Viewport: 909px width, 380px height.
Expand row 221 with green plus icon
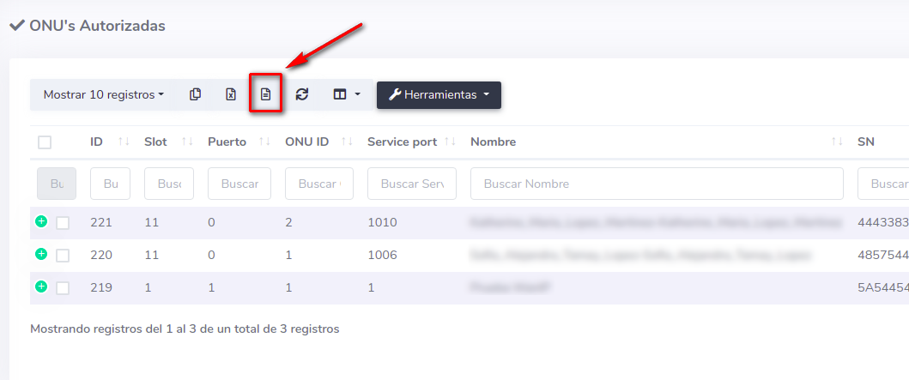[41, 222]
